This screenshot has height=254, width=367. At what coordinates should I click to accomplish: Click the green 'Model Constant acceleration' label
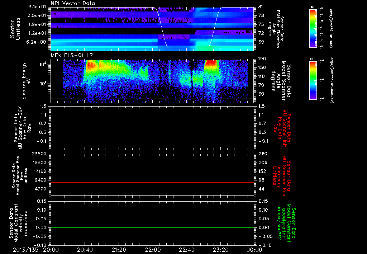286,224
